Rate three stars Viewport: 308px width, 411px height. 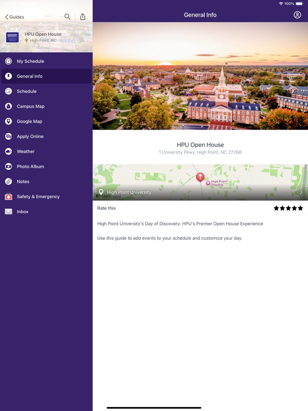point(289,208)
